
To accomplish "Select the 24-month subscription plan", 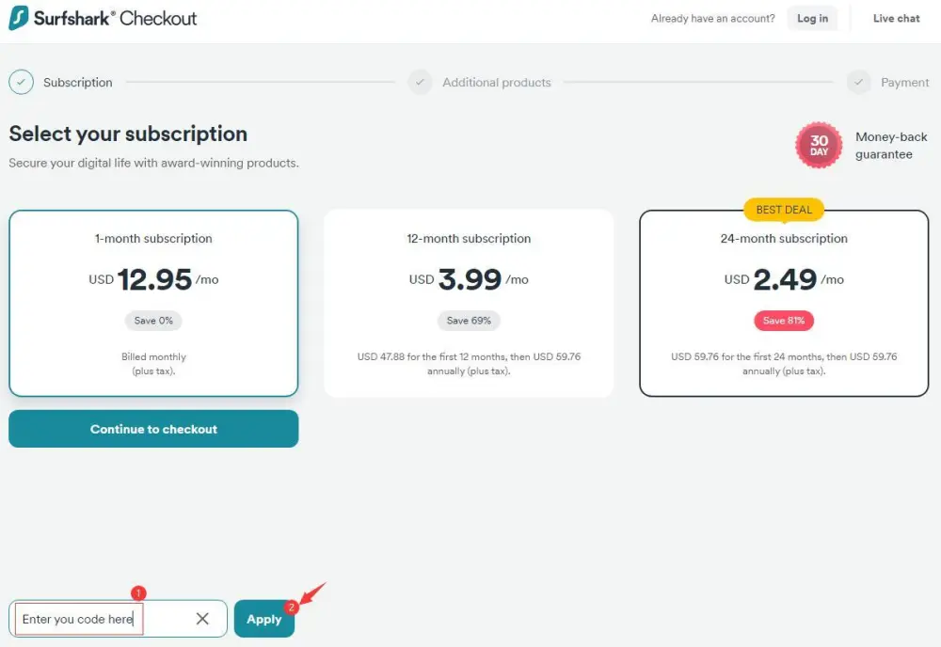I will 784,303.
